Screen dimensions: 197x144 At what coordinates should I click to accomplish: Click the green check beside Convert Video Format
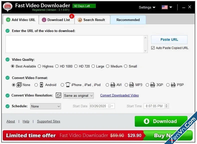click(7, 78)
